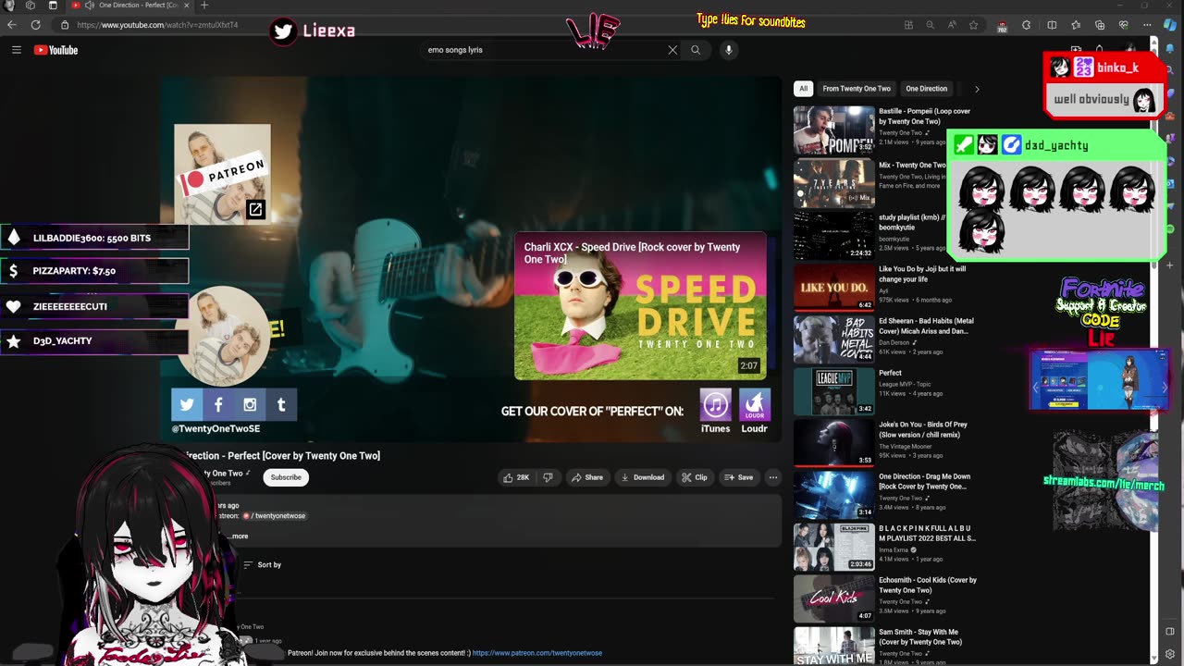Open Copilot sidebar icon
The image size is (1184, 666).
point(1170,25)
